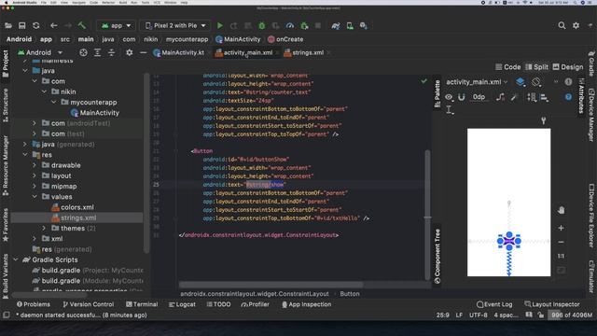Open IDE settings gear icon top right
The width and height of the screenshot is (597, 336).
point(576,25)
